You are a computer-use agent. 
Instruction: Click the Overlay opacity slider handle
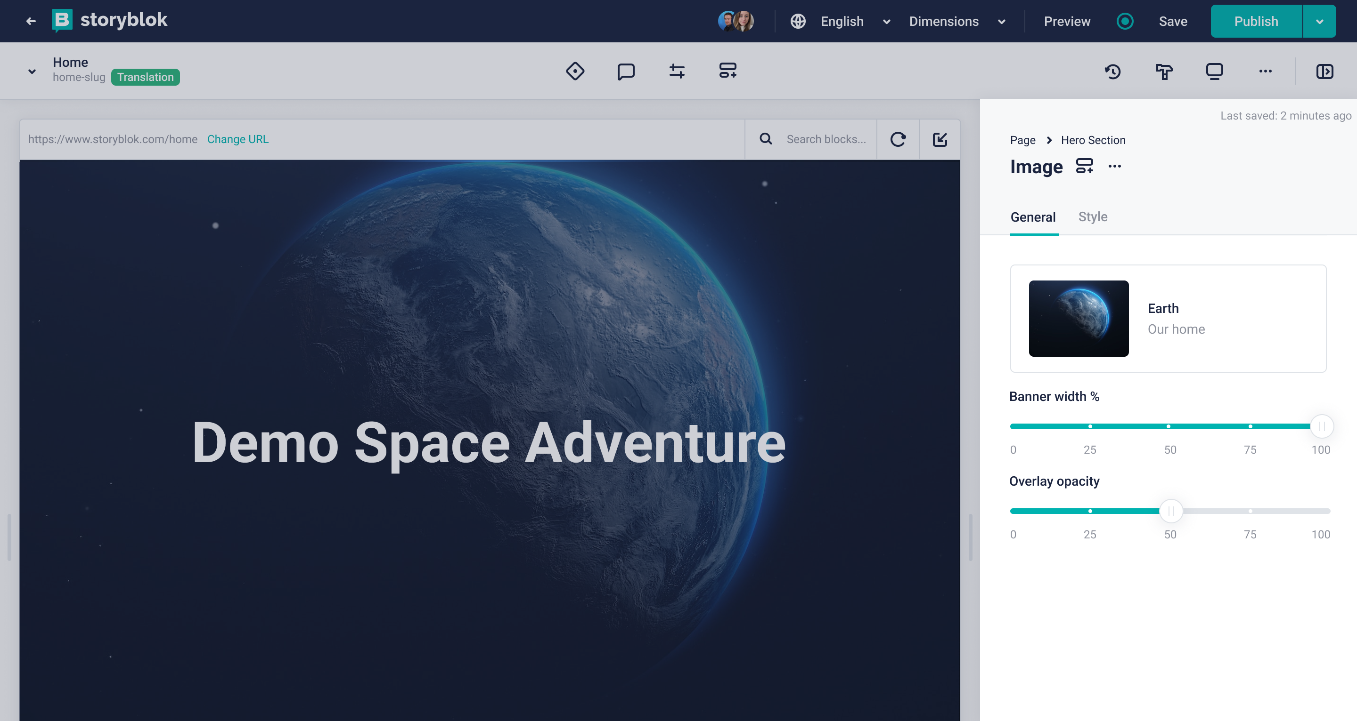pyautogui.click(x=1170, y=511)
